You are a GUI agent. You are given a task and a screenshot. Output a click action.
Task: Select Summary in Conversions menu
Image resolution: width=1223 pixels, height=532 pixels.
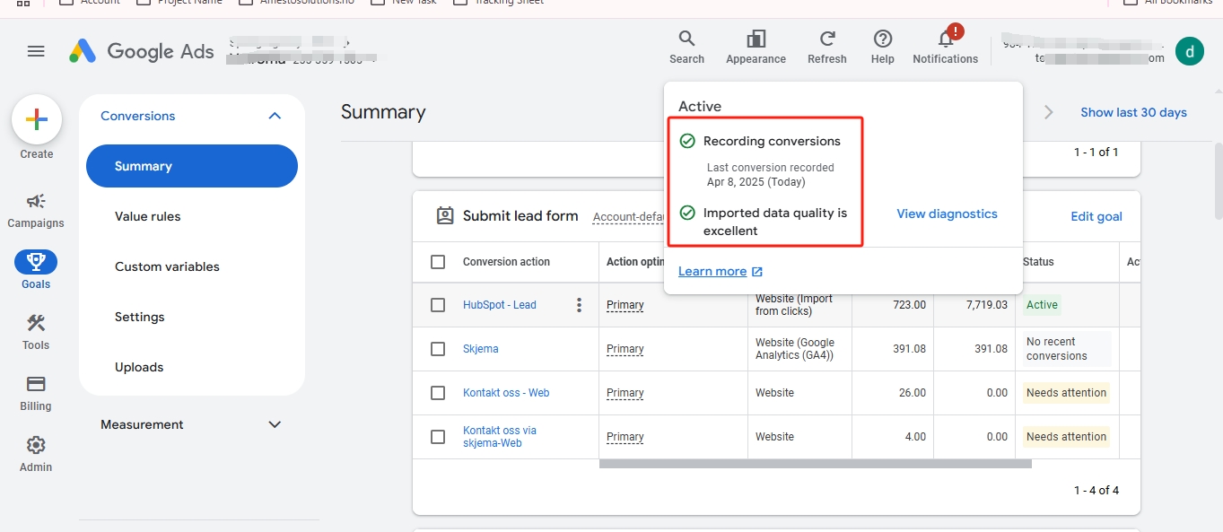(192, 166)
